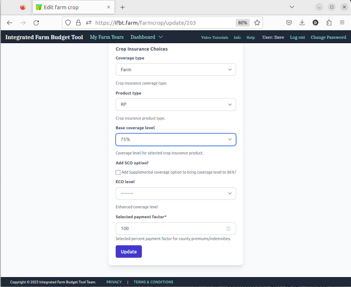This screenshot has height=287, width=351.
Task: Open the PRIVACY footer link
Action: [114, 282]
